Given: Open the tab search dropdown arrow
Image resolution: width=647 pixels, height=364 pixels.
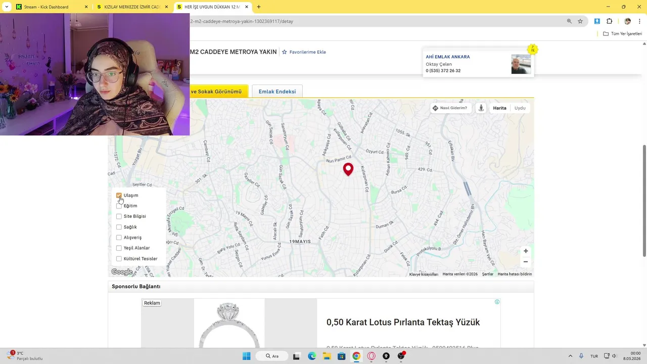Looking at the screenshot, I should (7, 7).
